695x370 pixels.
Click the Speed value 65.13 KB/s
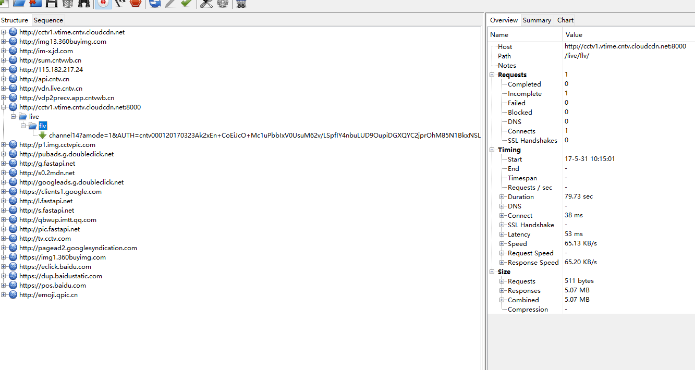tap(581, 243)
